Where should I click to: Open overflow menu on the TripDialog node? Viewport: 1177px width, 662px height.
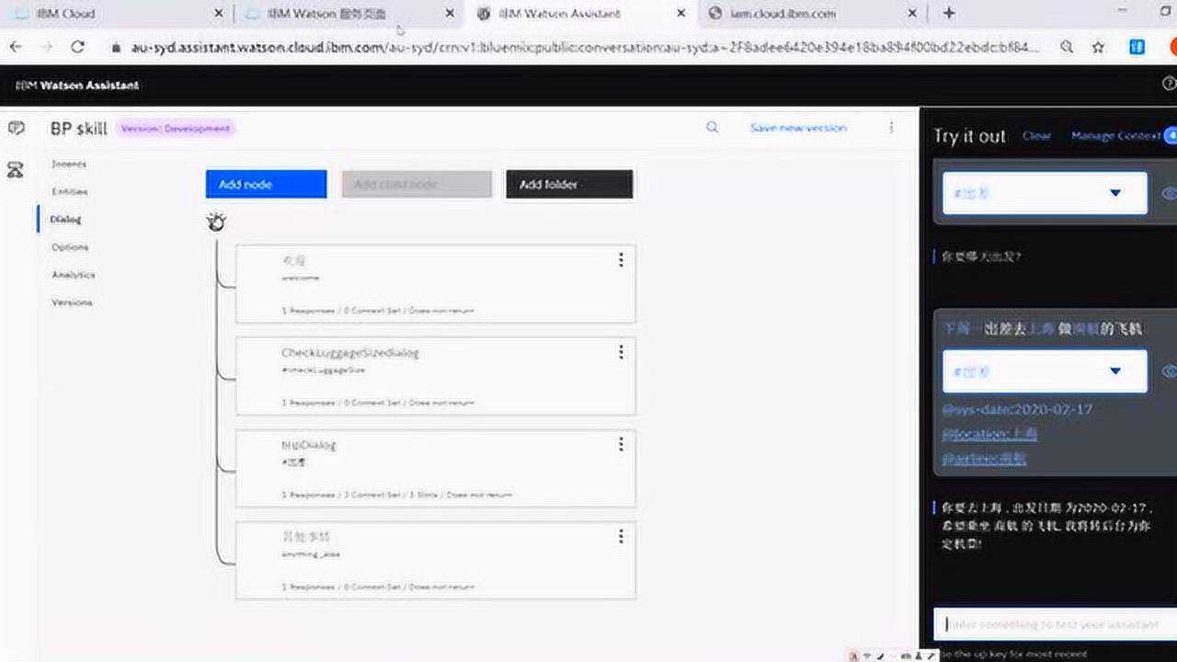click(x=622, y=444)
